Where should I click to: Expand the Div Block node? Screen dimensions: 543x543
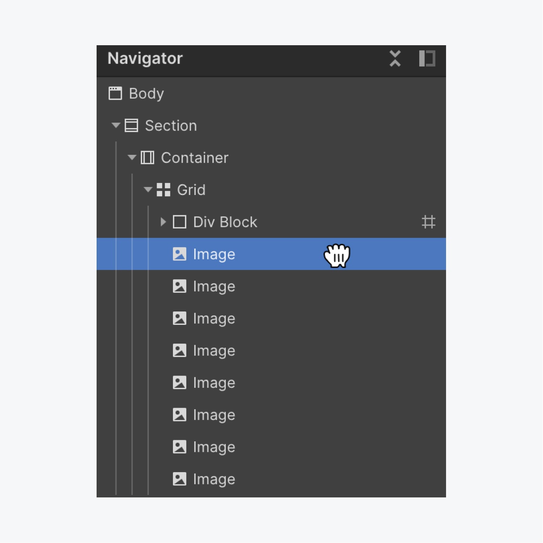[x=163, y=222]
